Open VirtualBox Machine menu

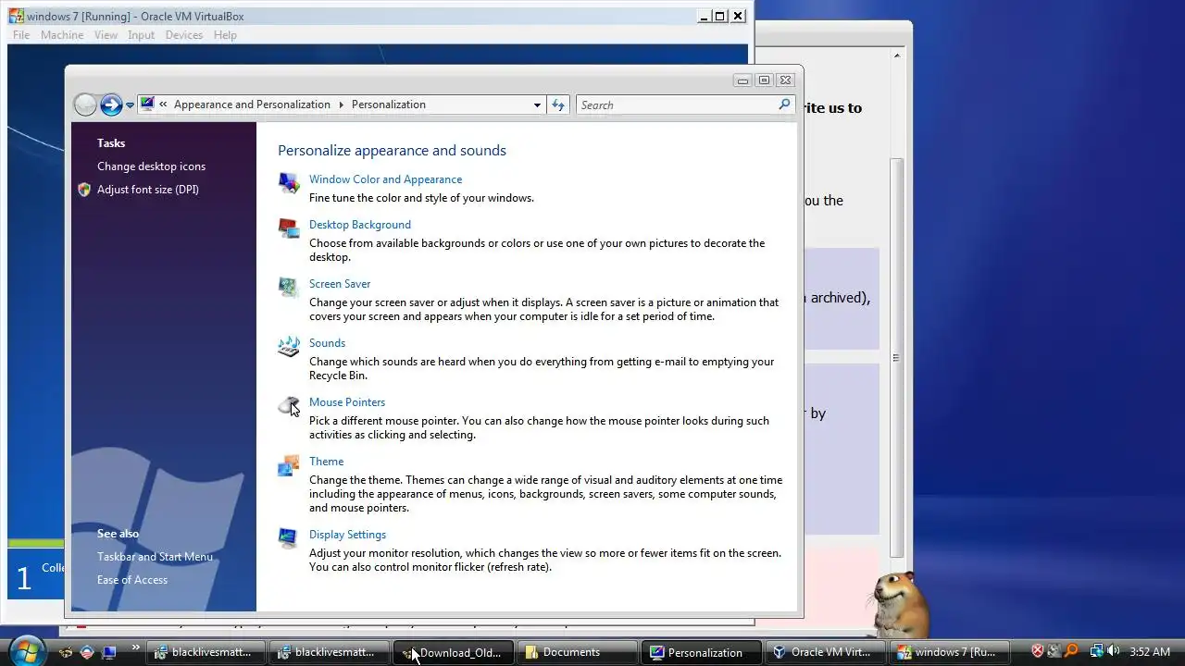62,35
